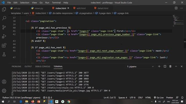The image size is (186, 104).
Task: Change language mode via HTML status item
Action: click(x=148, y=98)
